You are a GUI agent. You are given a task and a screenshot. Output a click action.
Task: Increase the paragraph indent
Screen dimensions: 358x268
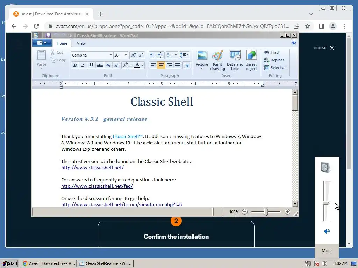[161, 55]
